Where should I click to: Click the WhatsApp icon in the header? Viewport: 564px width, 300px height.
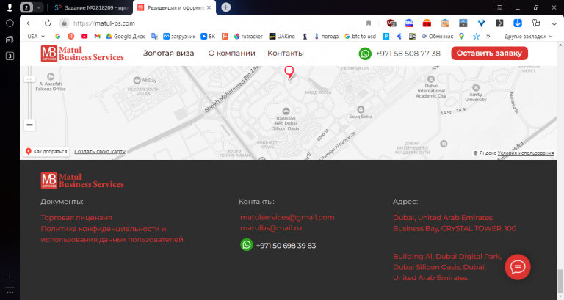tap(365, 54)
